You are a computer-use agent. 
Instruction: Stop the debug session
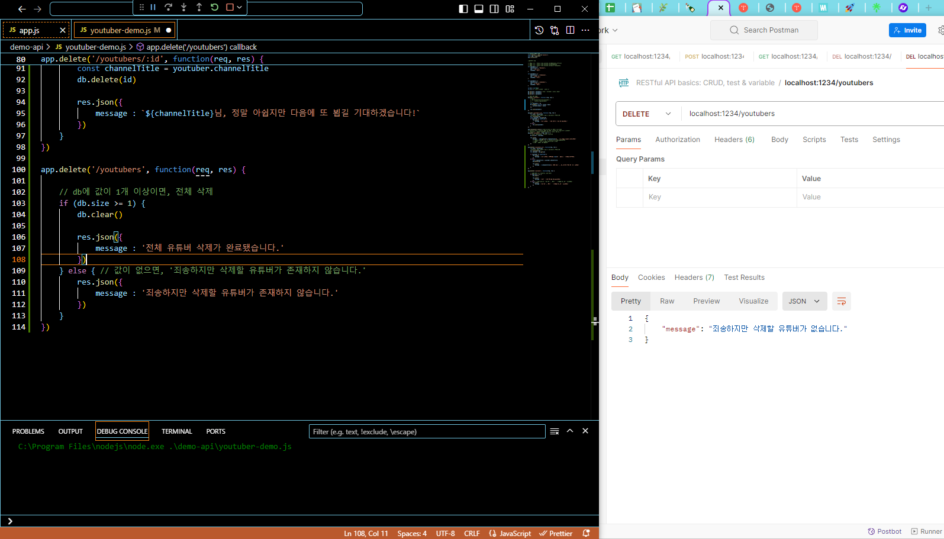pyautogui.click(x=230, y=7)
